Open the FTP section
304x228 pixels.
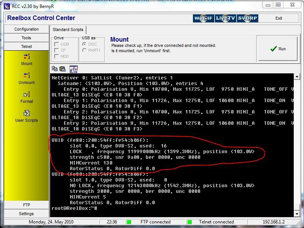(27, 205)
